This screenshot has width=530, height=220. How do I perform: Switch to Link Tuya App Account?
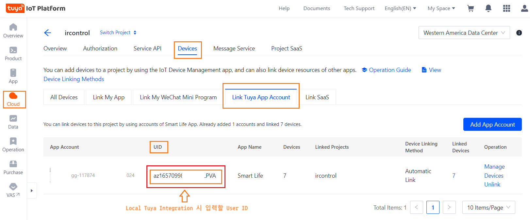coord(261,97)
